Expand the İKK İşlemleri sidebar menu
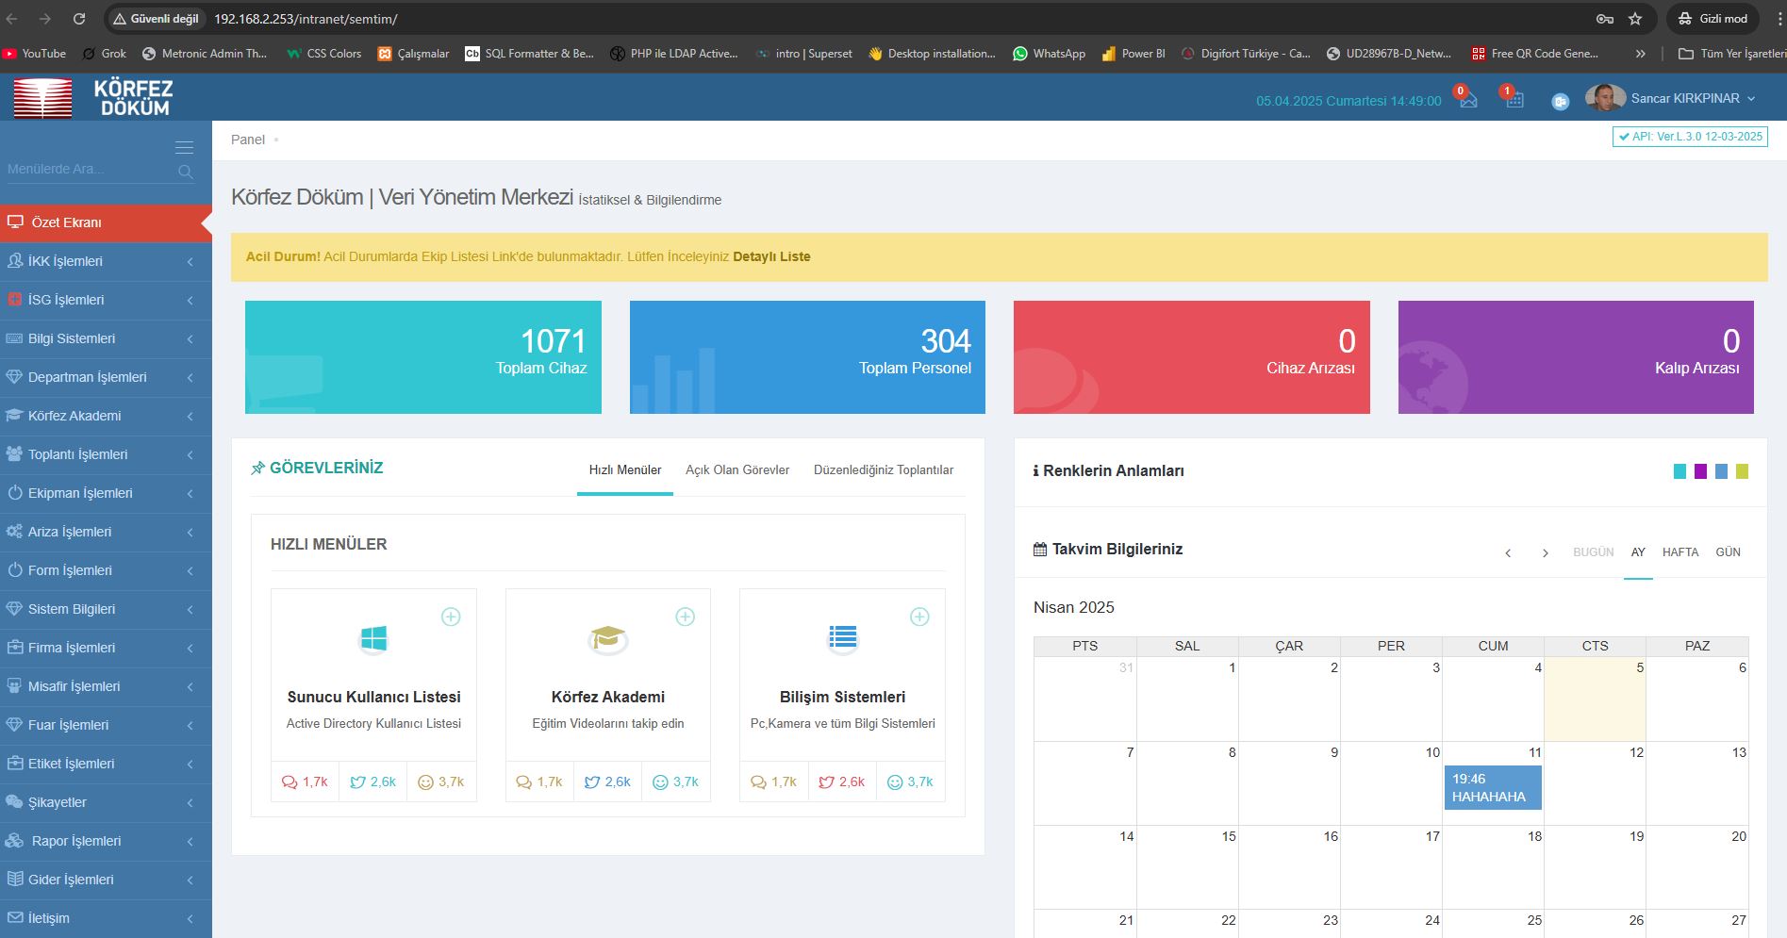The image size is (1787, 938). click(x=106, y=261)
